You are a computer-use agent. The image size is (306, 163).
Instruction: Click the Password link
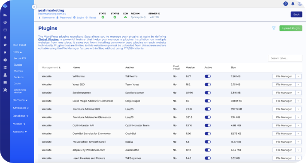coord(66,18)
